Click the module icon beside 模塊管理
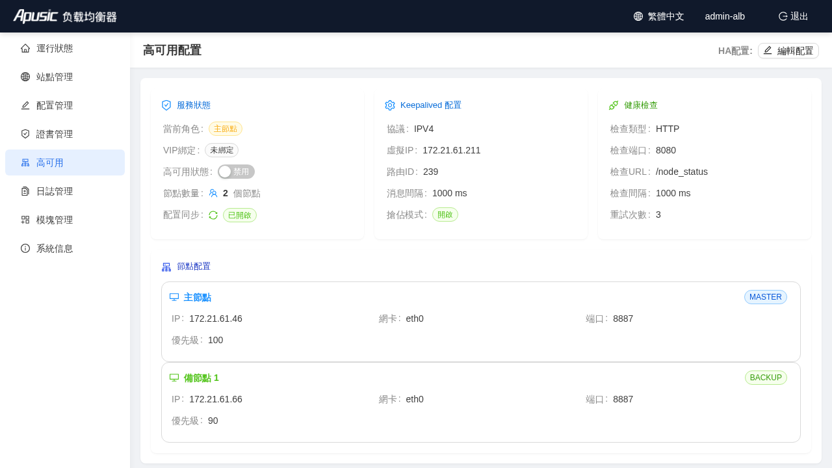832x468 pixels. click(x=25, y=220)
